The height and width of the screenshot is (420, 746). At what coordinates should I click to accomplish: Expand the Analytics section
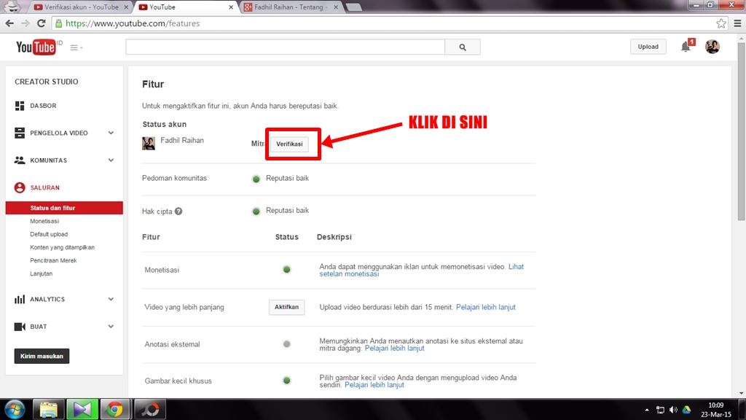pyautogui.click(x=111, y=299)
